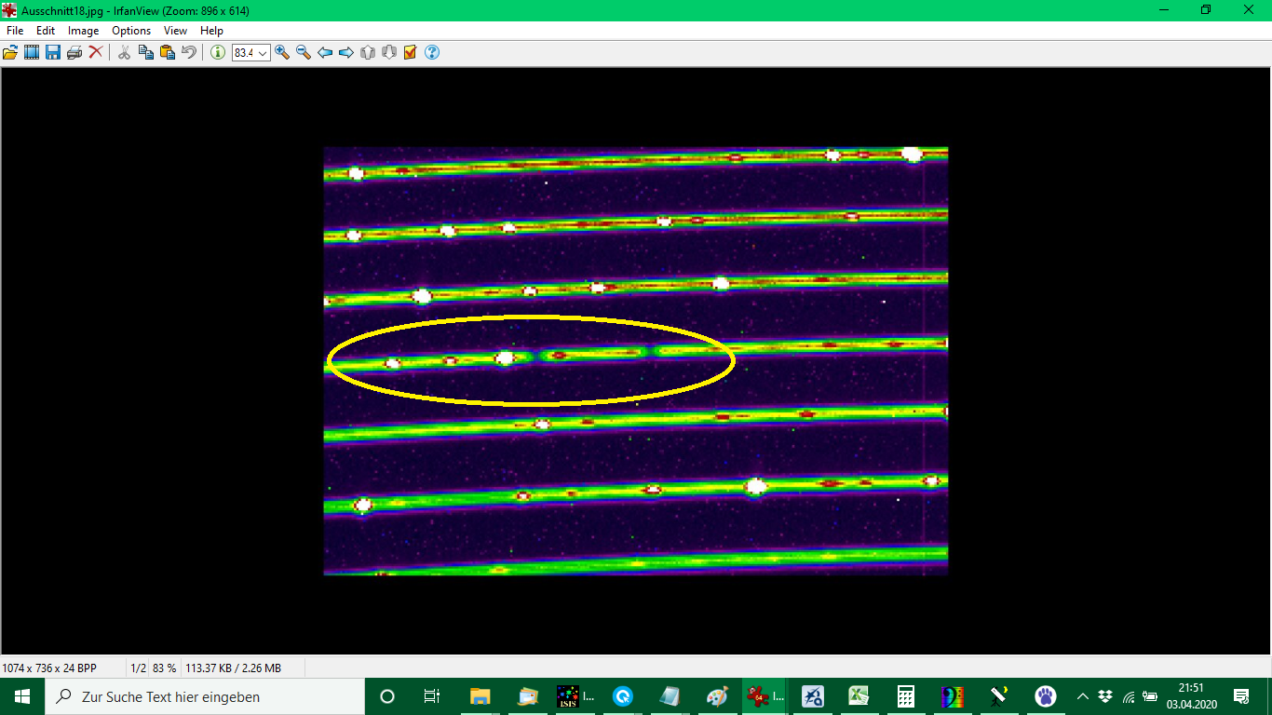Open the Options menu
The width and height of the screenshot is (1272, 715).
pos(131,31)
